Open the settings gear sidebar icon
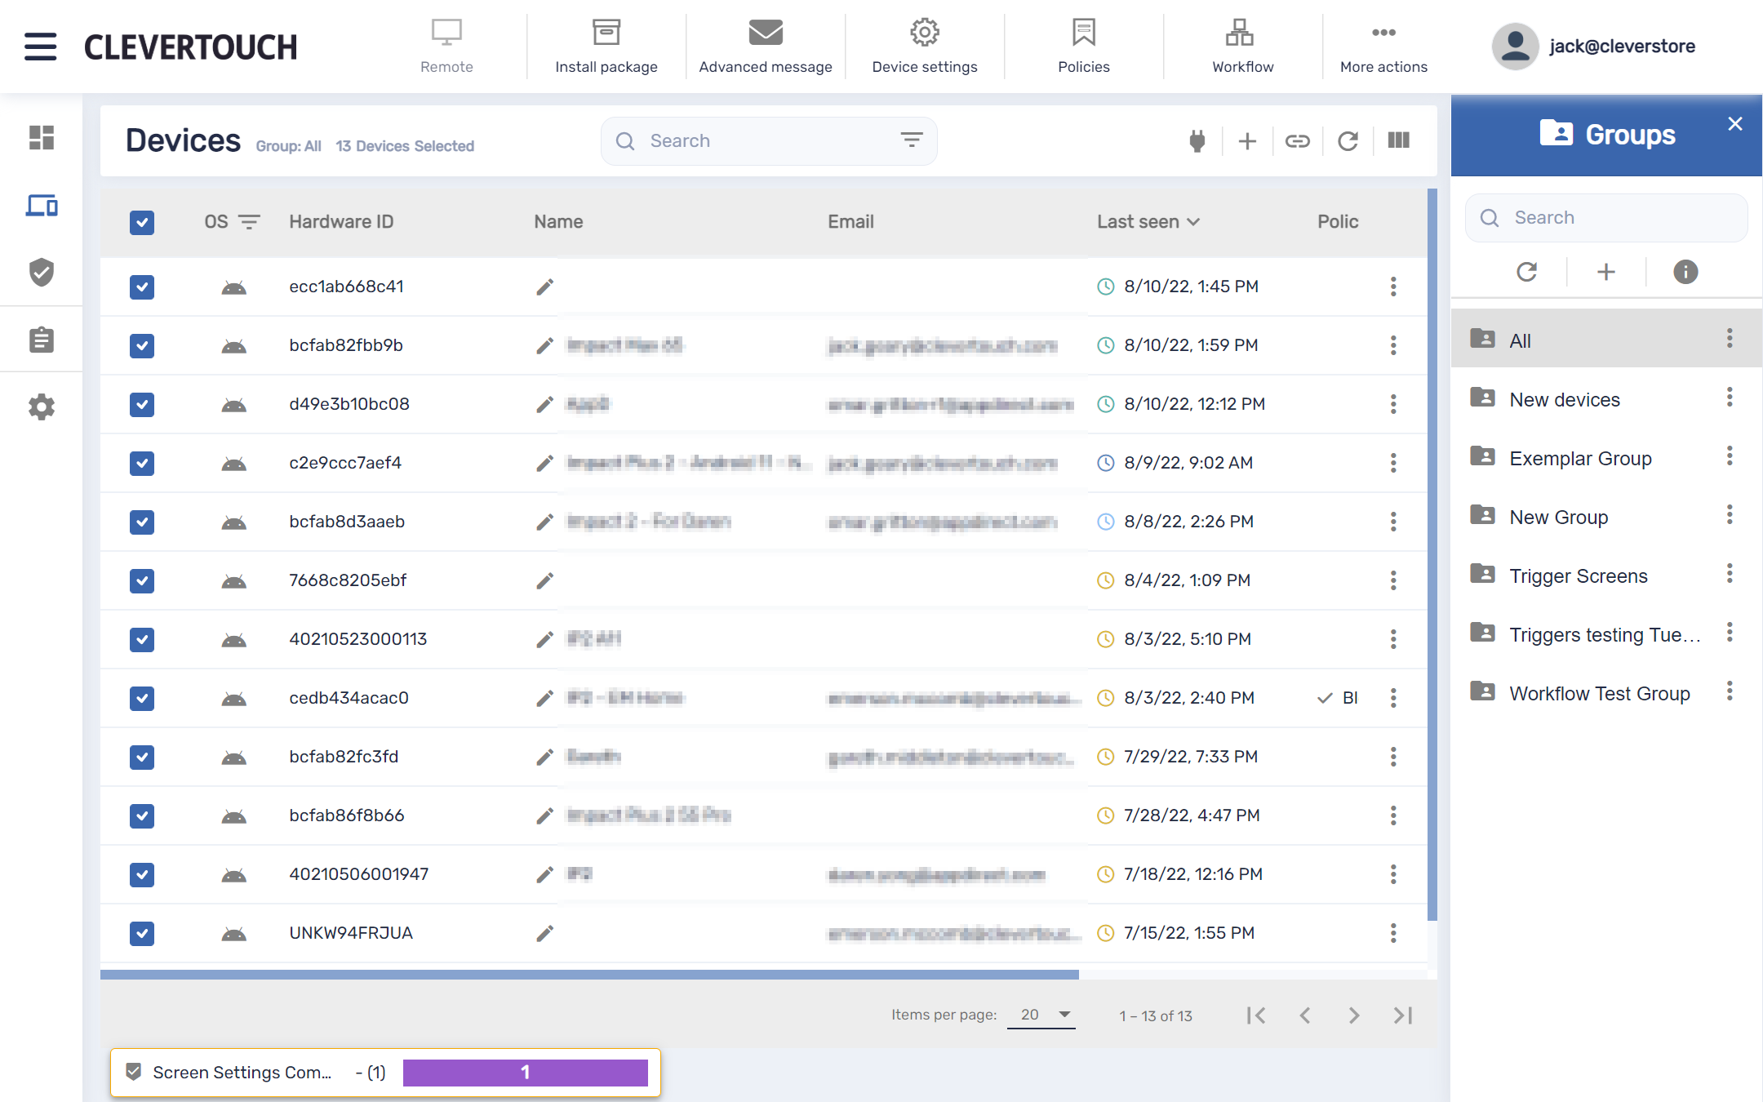 (x=41, y=407)
